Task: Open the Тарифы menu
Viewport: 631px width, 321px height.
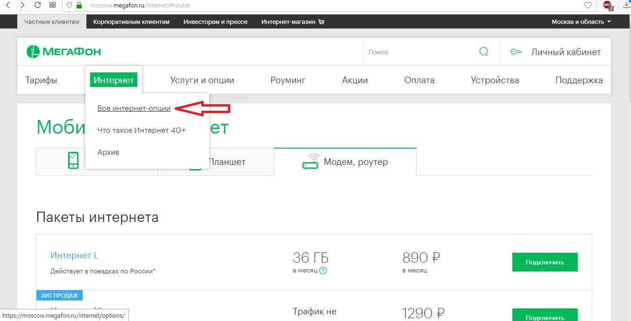Action: click(41, 80)
